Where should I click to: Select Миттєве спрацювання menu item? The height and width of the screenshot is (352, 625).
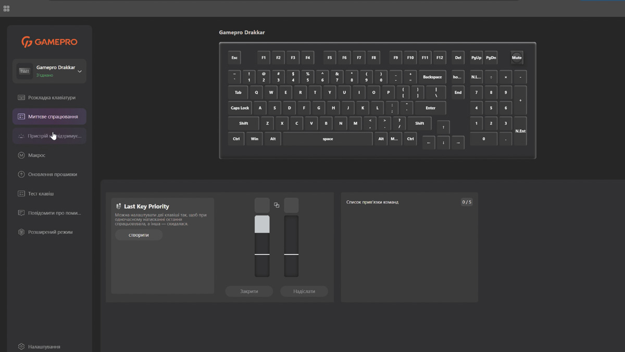(49, 117)
